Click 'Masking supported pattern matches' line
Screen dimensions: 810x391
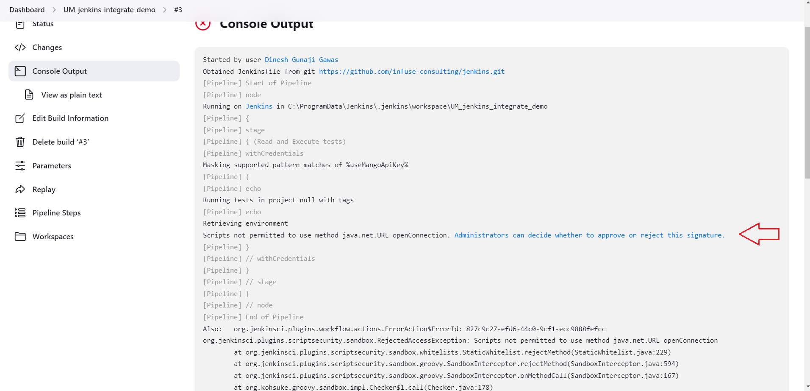click(305, 165)
